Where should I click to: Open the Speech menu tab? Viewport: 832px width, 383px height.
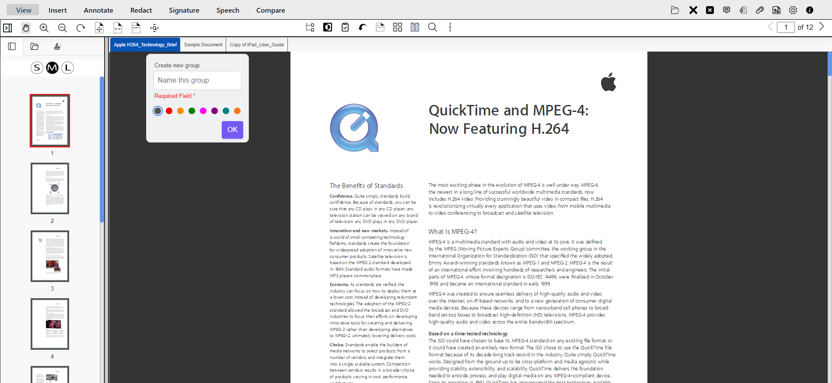coord(228,10)
